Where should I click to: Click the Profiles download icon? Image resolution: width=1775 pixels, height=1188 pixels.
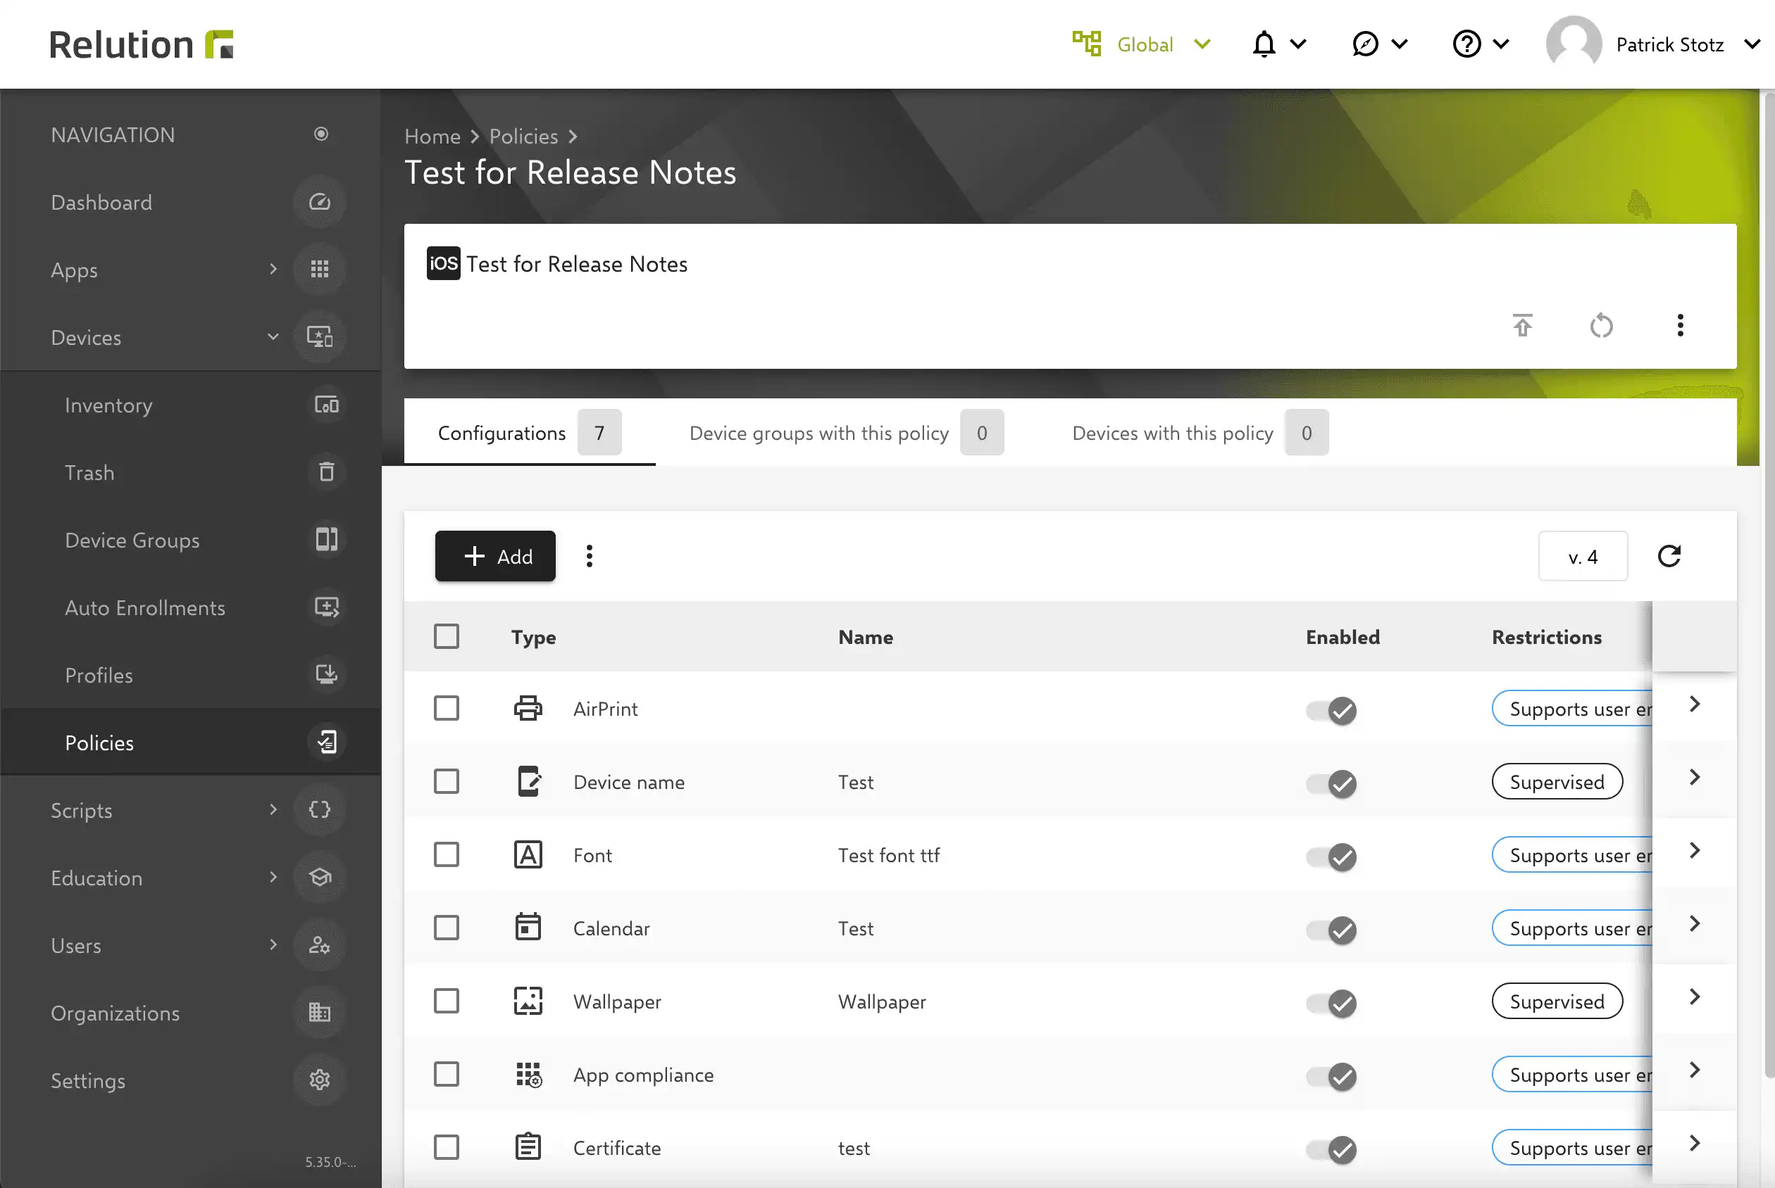(x=327, y=674)
